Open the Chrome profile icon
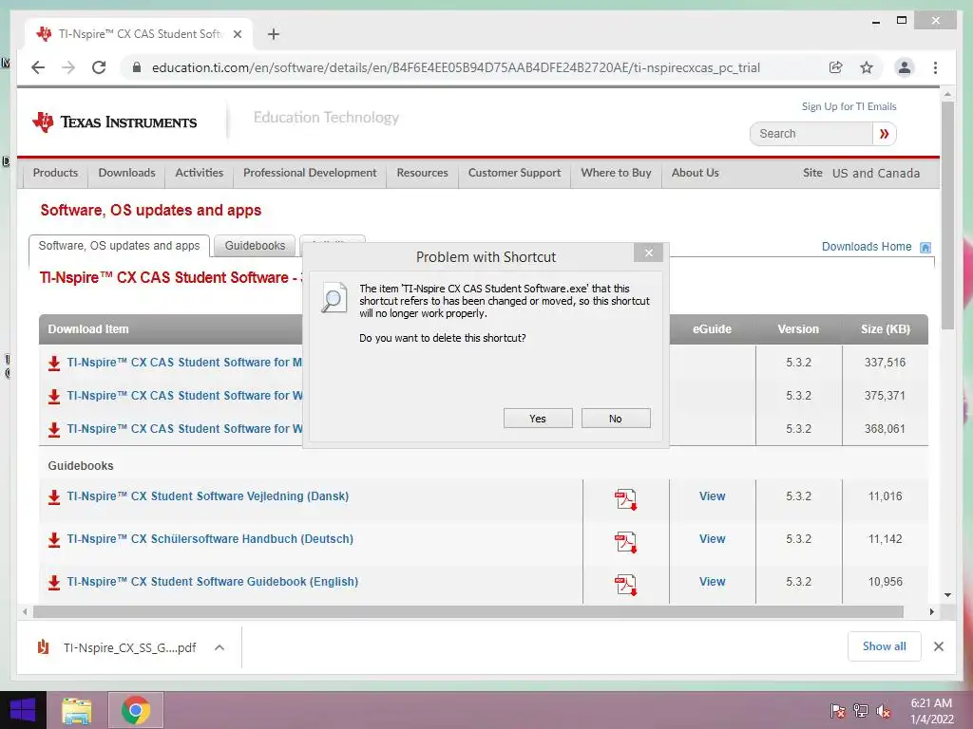This screenshot has width=973, height=729. pos(905,67)
